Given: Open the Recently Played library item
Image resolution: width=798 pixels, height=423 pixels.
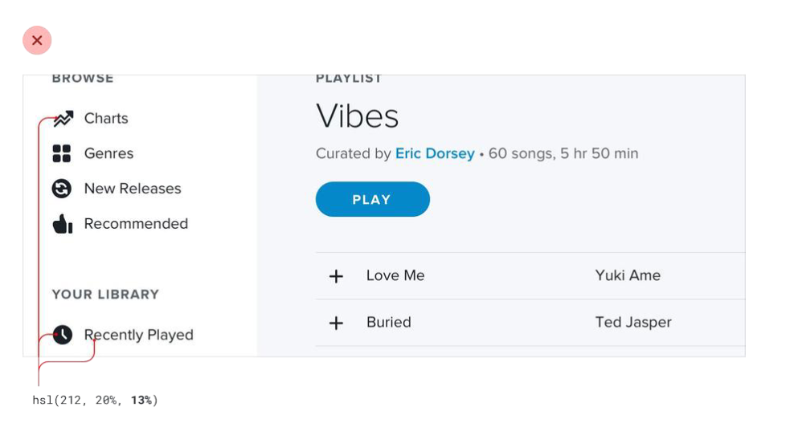Looking at the screenshot, I should pos(139,335).
